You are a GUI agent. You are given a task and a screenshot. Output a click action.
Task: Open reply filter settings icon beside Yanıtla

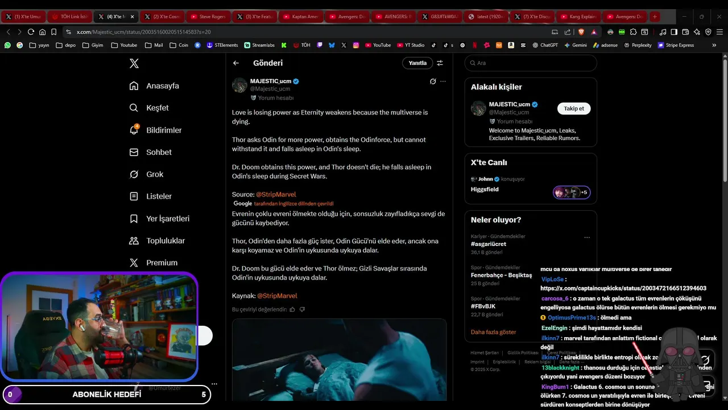pyautogui.click(x=440, y=63)
